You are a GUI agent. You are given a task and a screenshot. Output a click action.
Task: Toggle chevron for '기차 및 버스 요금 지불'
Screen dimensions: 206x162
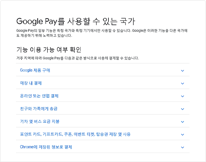(183, 122)
